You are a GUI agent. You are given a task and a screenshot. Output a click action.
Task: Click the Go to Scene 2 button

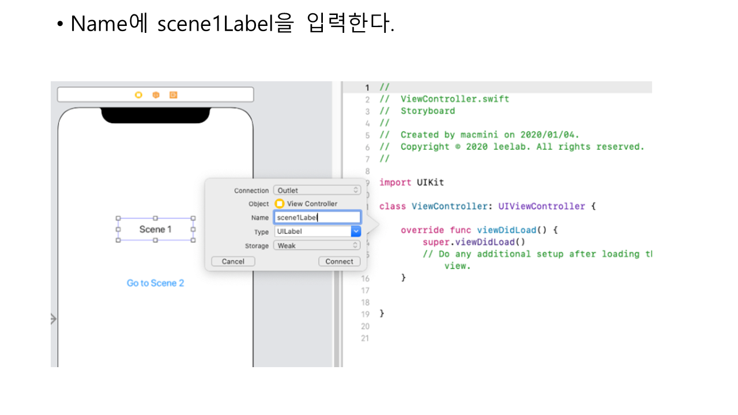click(x=156, y=283)
